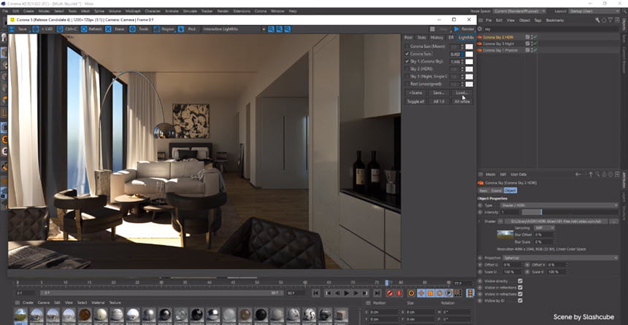Switch to the Coord. tab in Attributes
The height and width of the screenshot is (325, 628).
coord(497,191)
